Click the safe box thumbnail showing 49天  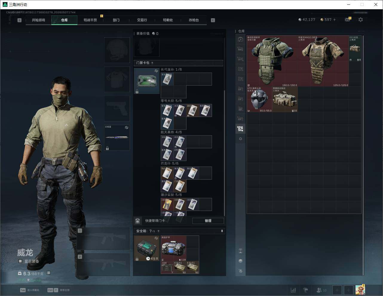[146, 248]
